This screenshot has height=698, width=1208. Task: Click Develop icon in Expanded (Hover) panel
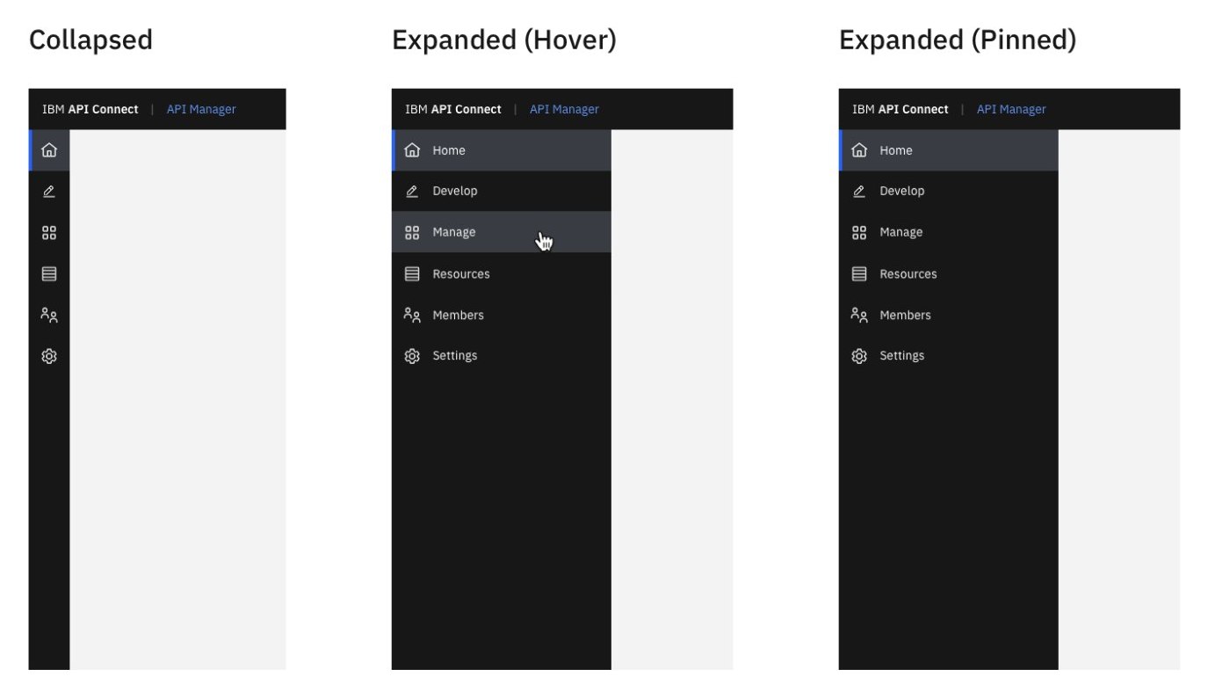(x=412, y=191)
